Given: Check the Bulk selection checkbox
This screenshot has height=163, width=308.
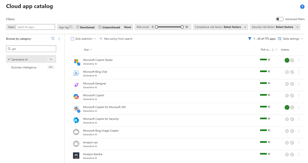Looking at the screenshot, I should coord(72,39).
